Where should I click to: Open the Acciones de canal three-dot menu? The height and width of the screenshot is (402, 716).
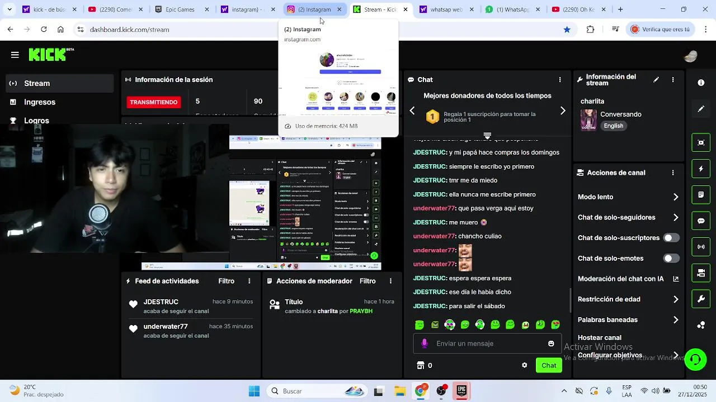[x=673, y=173]
